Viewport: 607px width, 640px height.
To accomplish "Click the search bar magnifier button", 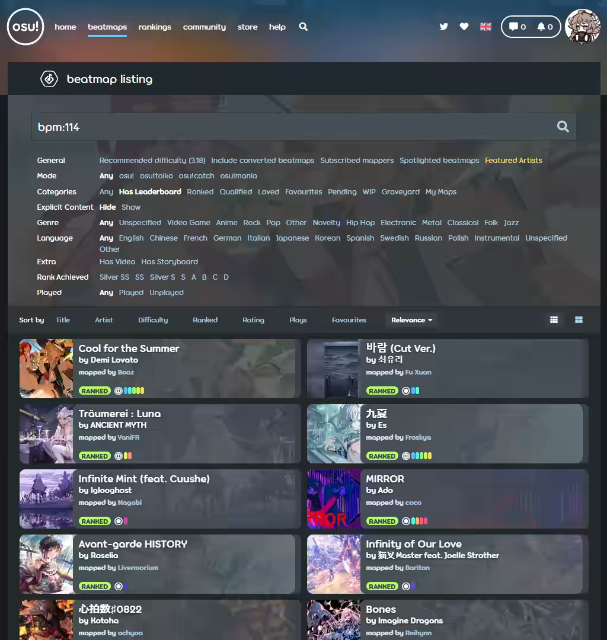I will click(563, 127).
